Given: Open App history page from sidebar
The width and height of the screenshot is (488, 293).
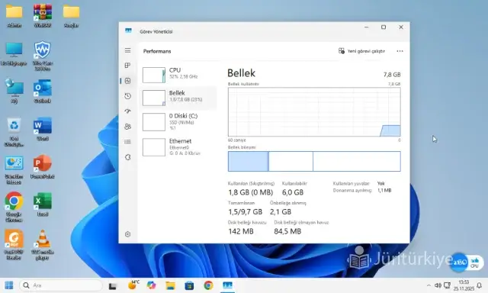Looking at the screenshot, I should [127, 96].
